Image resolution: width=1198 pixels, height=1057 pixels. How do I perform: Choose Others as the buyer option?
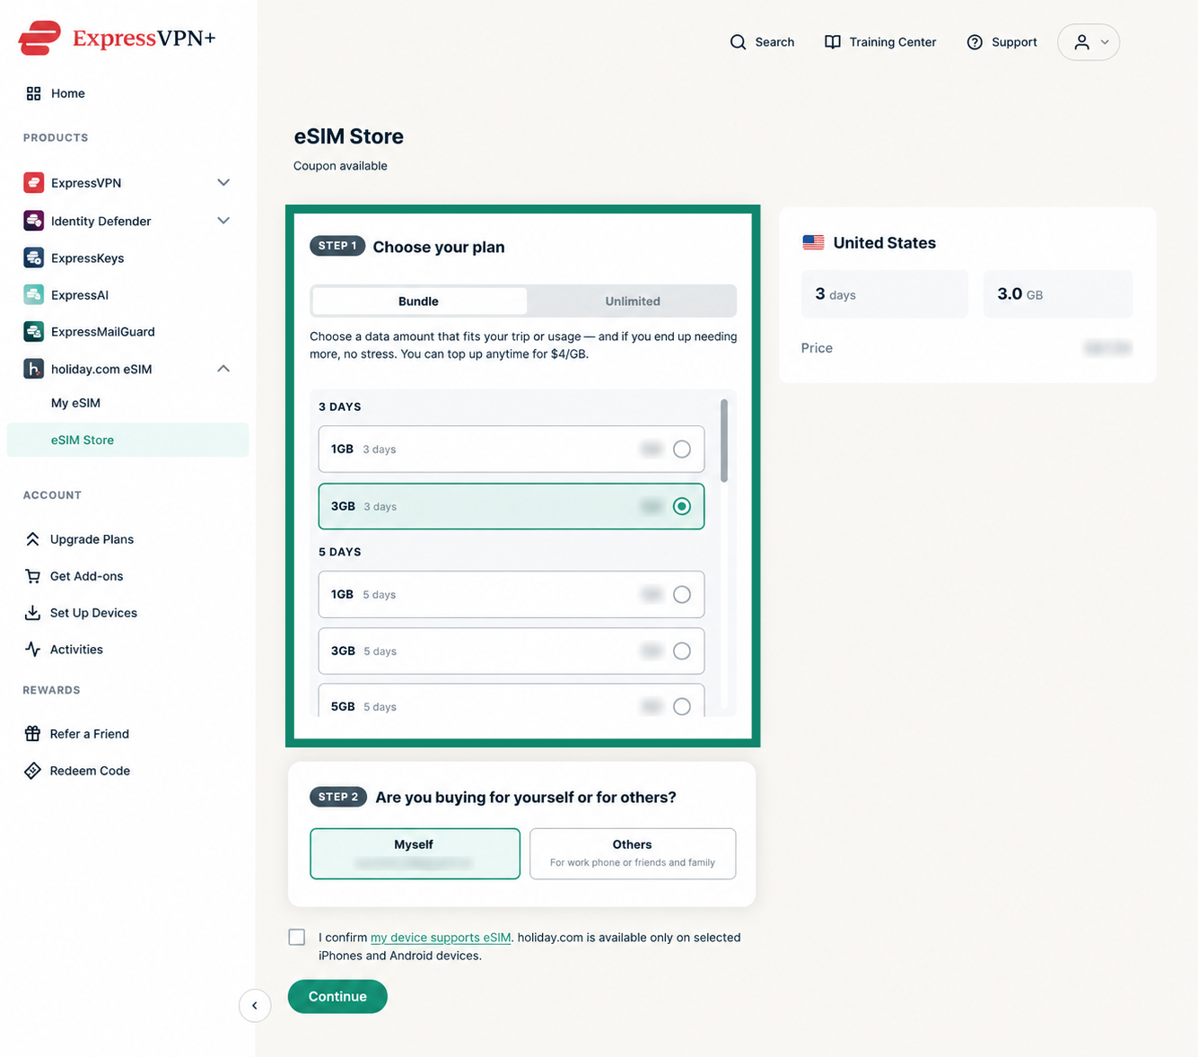tap(633, 853)
